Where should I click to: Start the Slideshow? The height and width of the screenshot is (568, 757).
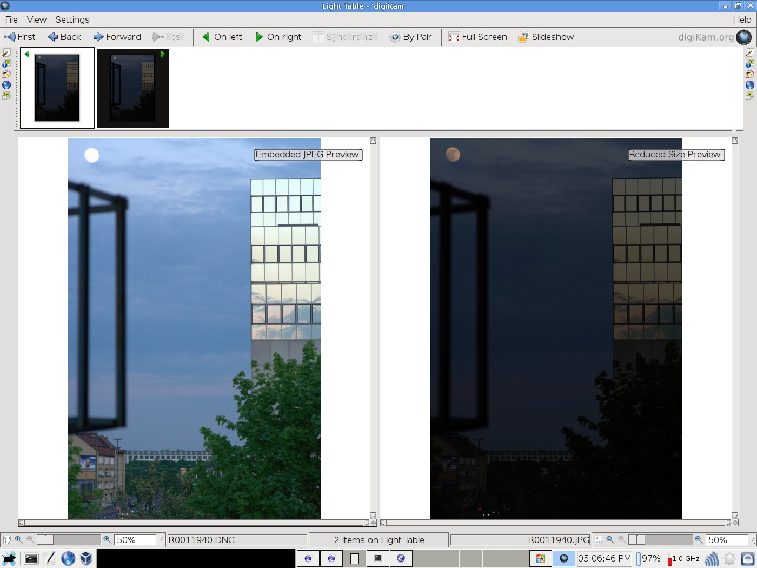546,37
